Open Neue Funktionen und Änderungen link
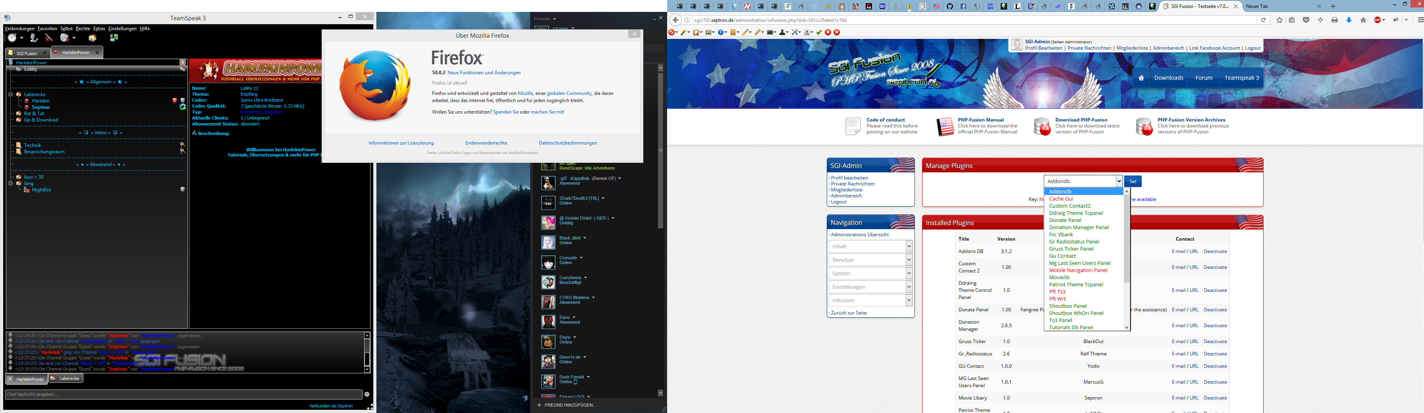 (x=484, y=72)
